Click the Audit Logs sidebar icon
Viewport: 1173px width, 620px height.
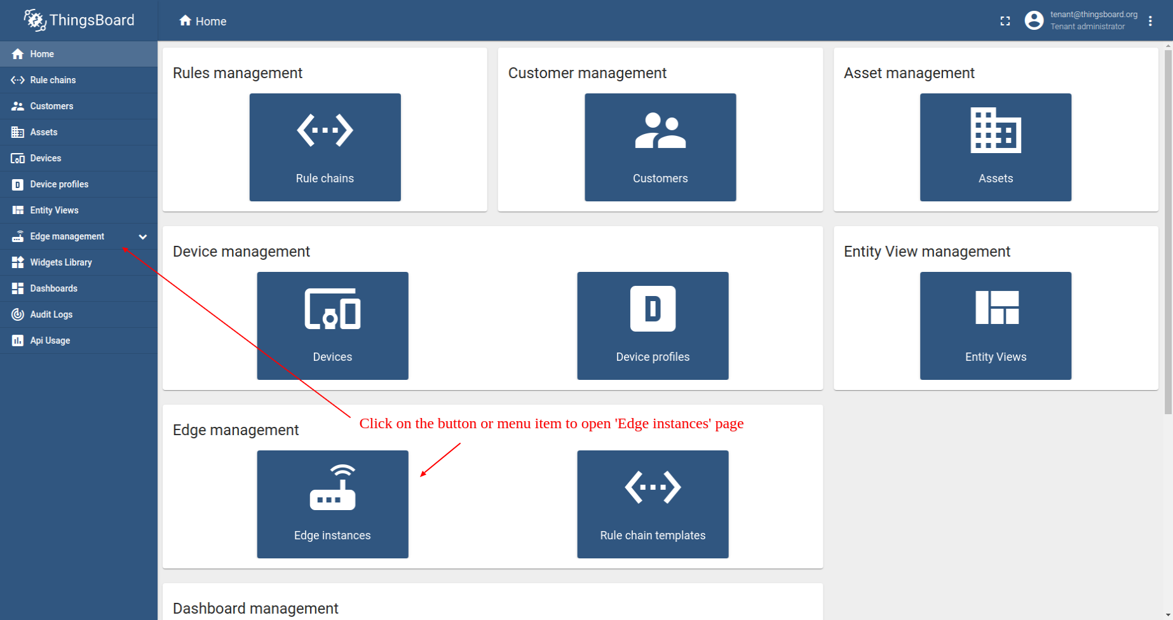tap(18, 314)
